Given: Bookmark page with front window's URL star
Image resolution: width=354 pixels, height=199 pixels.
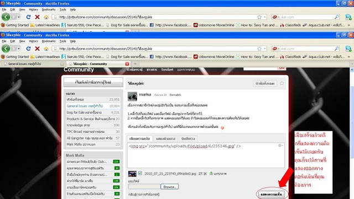Looking at the screenshot, I should [259, 49].
